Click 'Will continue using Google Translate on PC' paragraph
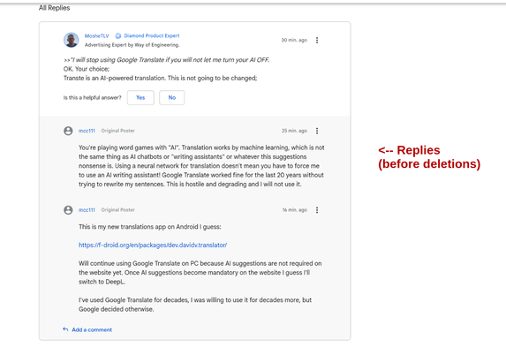The width and height of the screenshot is (506, 355). point(200,272)
